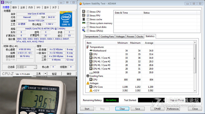
Task: Click the Intel Core i5 logo
Action: click(66, 19)
